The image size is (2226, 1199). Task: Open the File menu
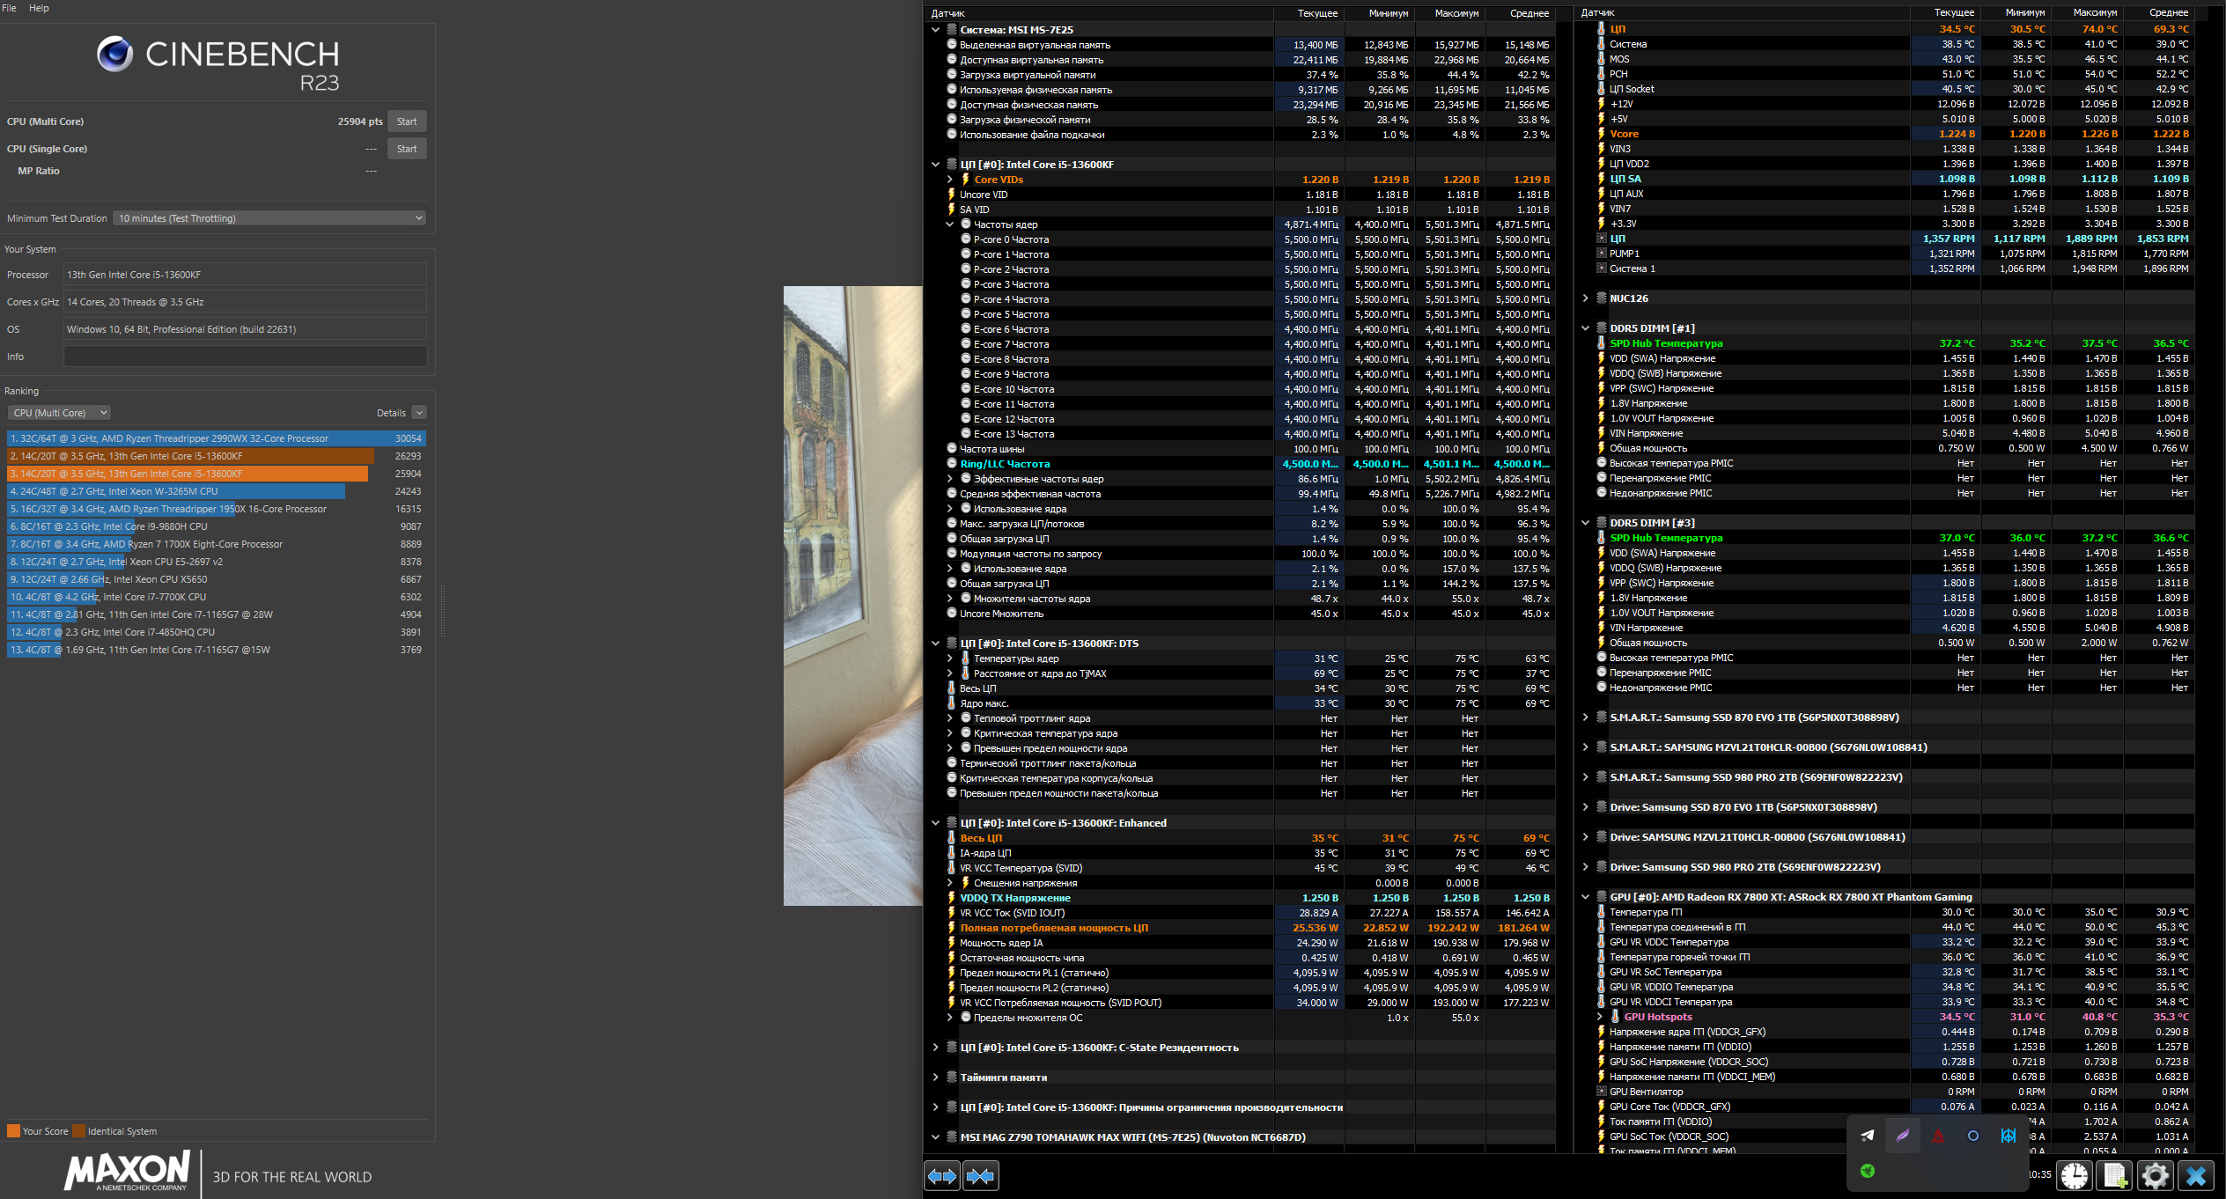click(x=10, y=8)
